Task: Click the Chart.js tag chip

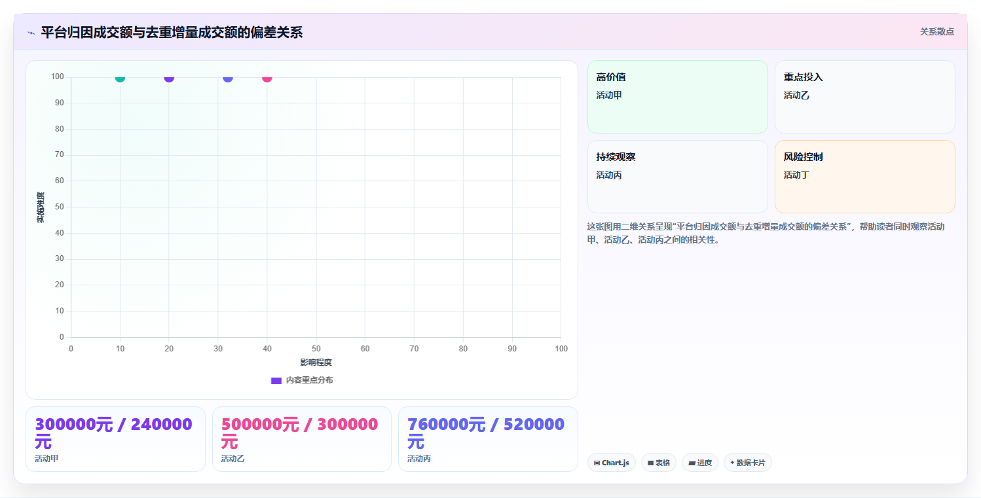Action: click(x=612, y=463)
